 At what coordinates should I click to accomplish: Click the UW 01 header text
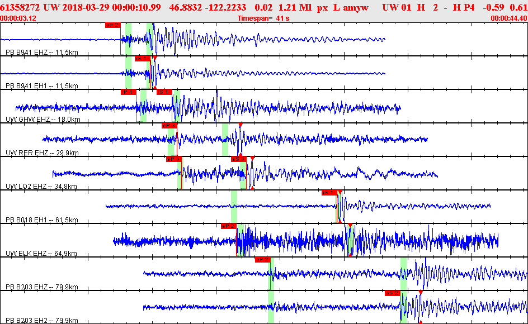397,7
